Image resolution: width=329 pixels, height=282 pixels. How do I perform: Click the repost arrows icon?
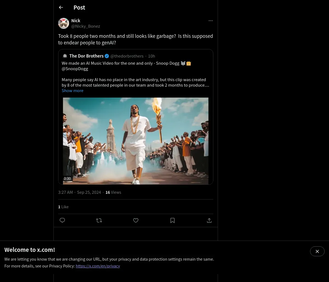[99, 220]
